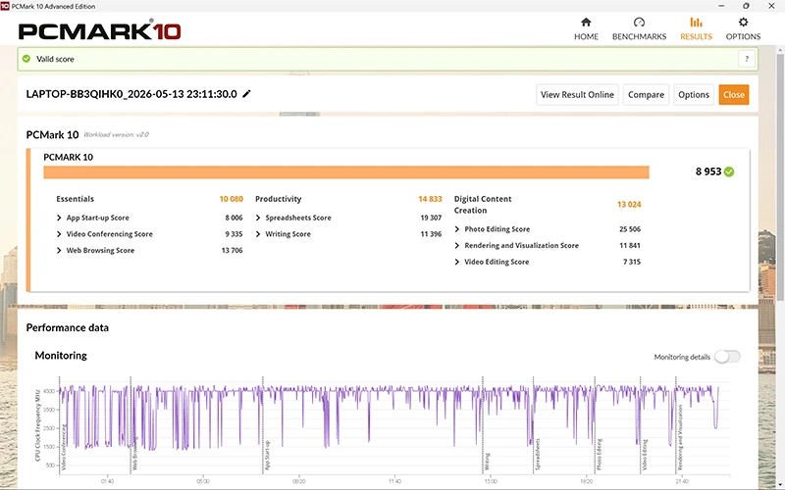Toggle Monitoring details switch

[727, 357]
